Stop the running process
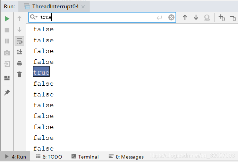Viewport: 238px width, 162px height. click(7, 30)
